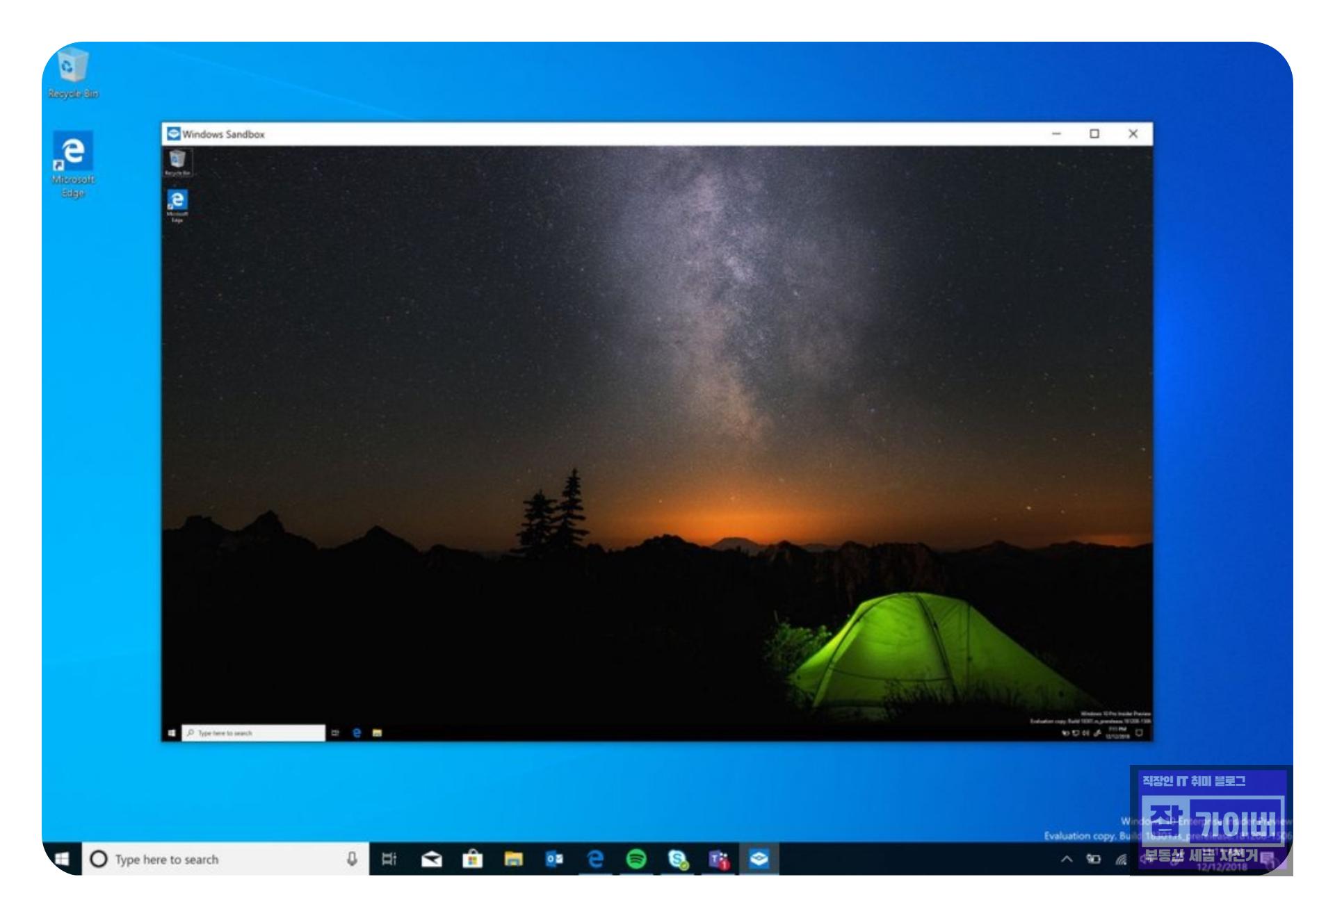1335x918 pixels.
Task: Open Outlook from the taskbar
Action: click(x=554, y=860)
